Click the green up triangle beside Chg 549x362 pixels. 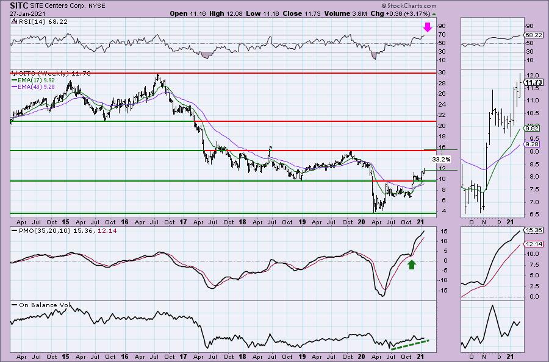pyautogui.click(x=434, y=14)
